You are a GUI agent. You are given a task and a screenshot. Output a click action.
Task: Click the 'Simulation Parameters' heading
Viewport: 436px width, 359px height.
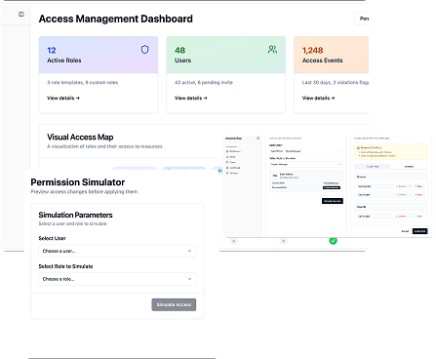point(75,215)
